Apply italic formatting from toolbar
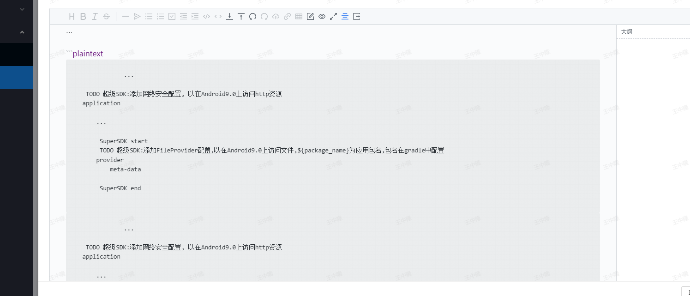 click(95, 17)
